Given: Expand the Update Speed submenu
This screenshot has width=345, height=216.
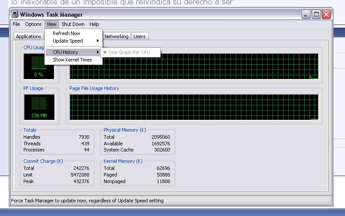Looking at the screenshot, I should pos(73,41).
